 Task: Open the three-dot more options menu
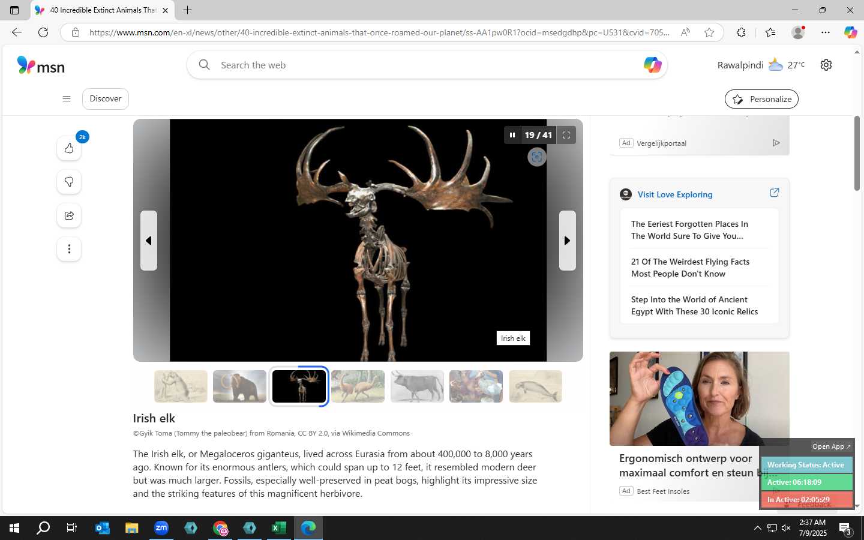(x=69, y=249)
